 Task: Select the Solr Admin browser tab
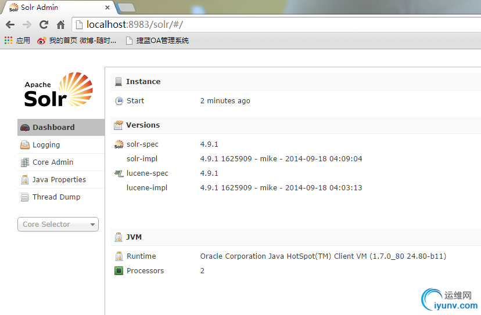point(58,8)
